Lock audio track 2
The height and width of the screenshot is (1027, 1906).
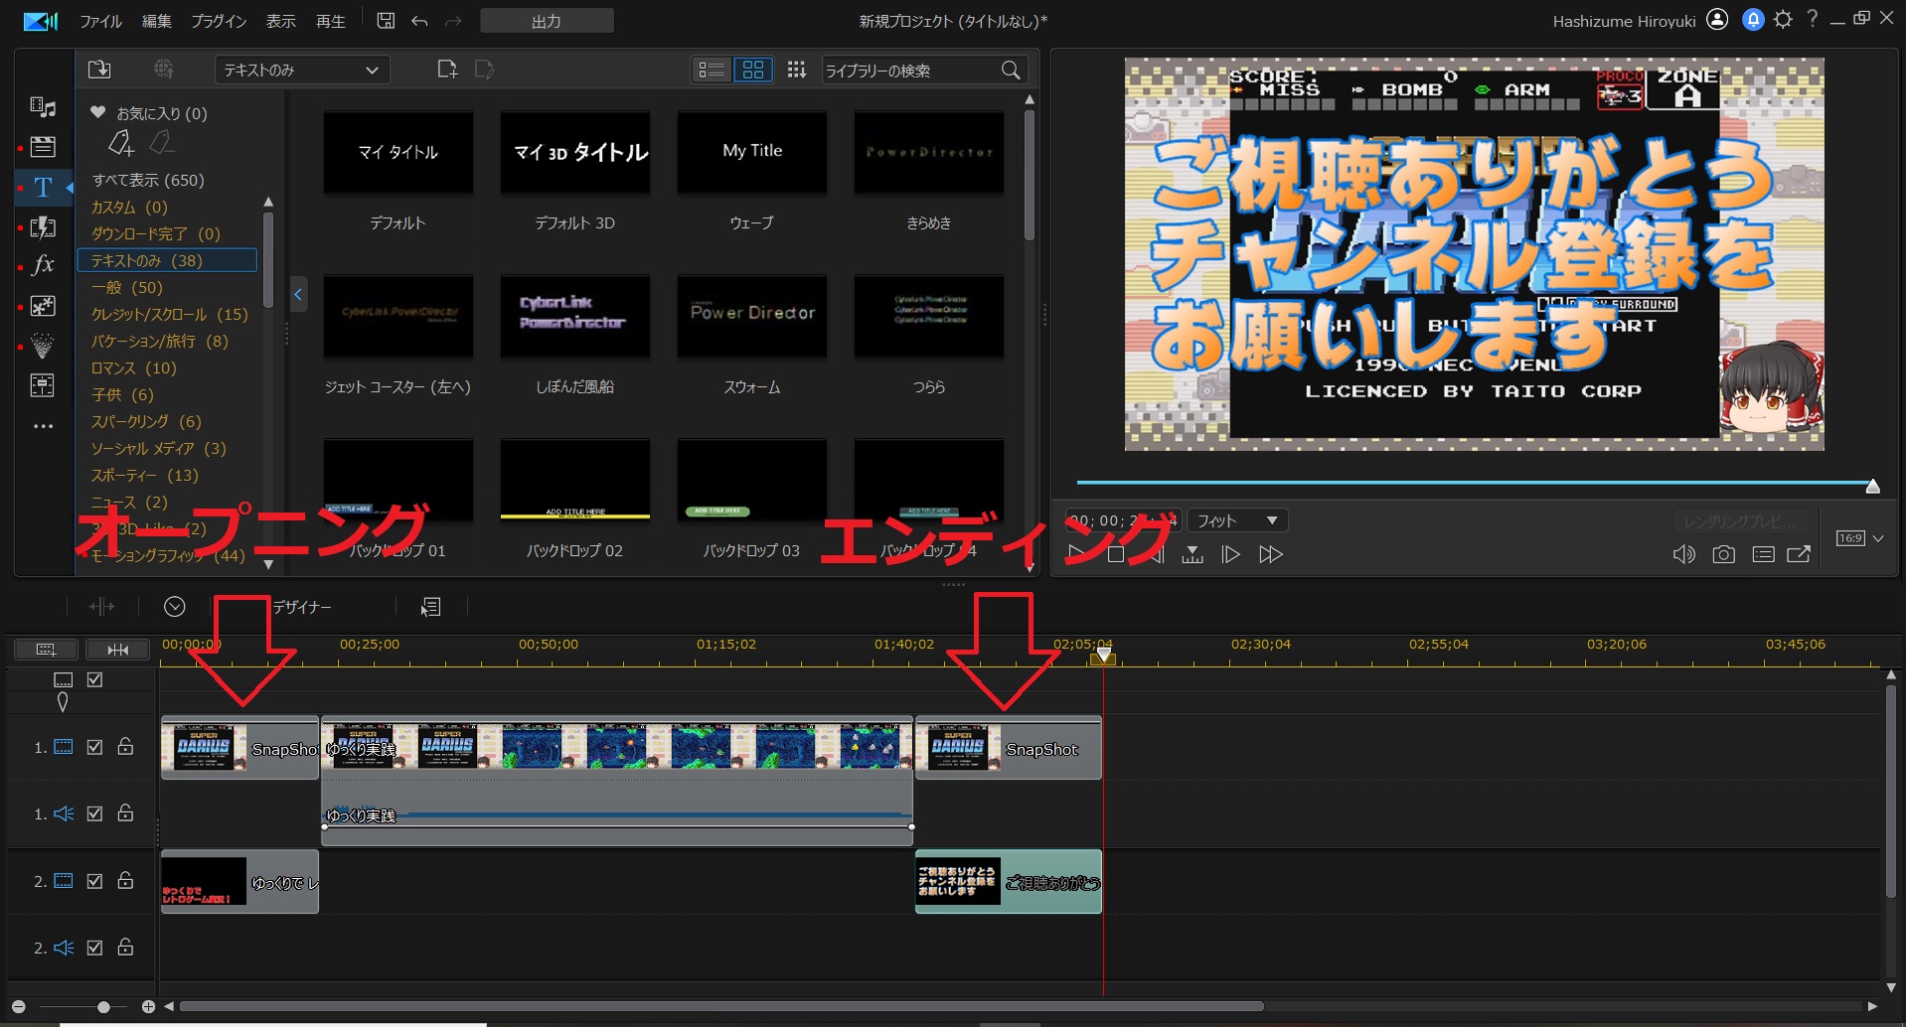tap(125, 947)
